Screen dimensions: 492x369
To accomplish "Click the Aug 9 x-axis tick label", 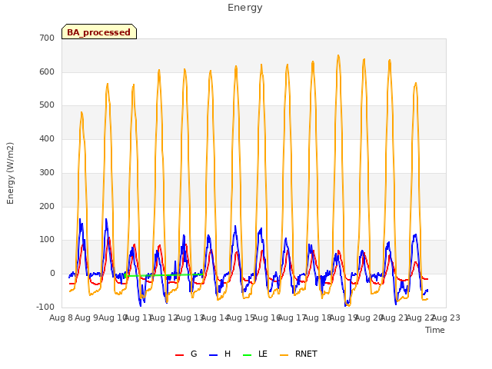I will (87, 317).
